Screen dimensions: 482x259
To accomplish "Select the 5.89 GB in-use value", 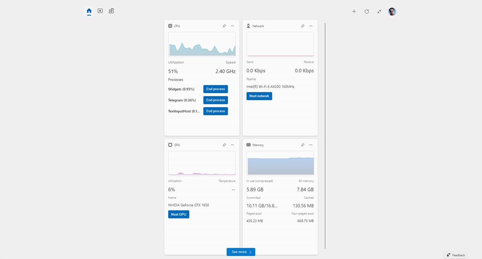I will point(255,190).
